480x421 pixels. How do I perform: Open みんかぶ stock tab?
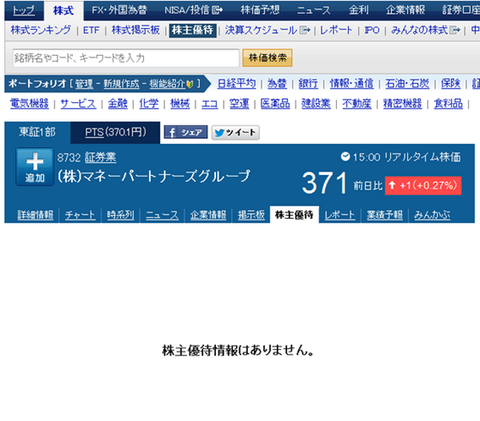(432, 215)
